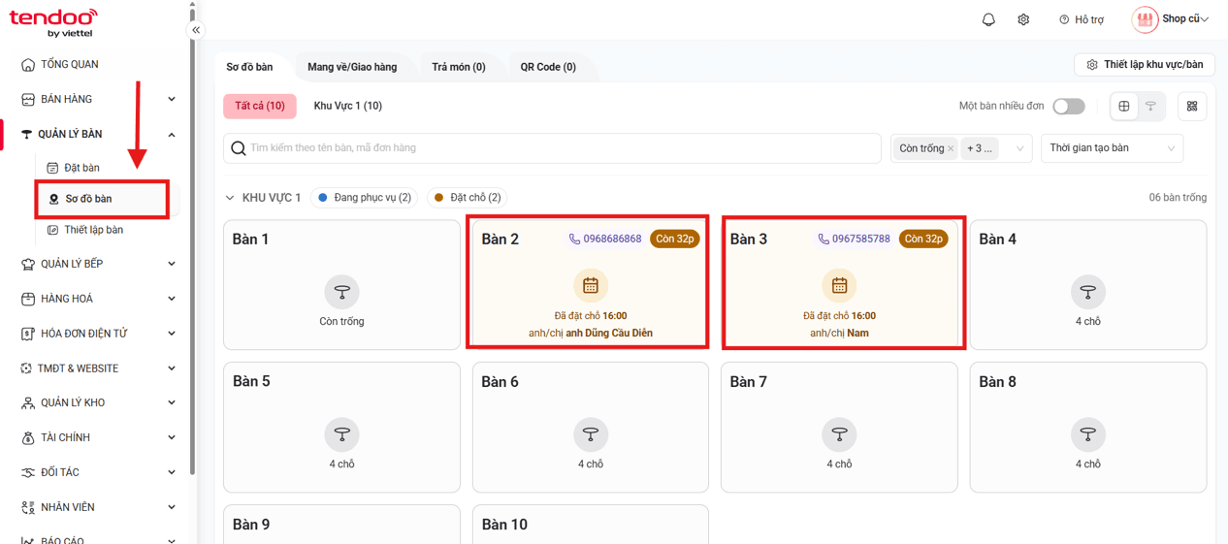1228x544 pixels.
Task: Expand the BÁN HÀNG sidebar menu
Action: 98,99
